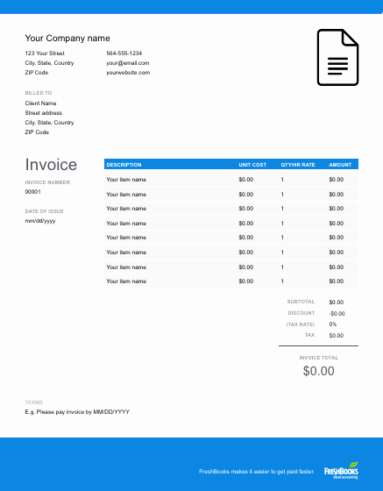383x491 pixels.
Task: Select the 'Please pay invoice by MM/DD/YYYY' text
Action: pos(83,412)
